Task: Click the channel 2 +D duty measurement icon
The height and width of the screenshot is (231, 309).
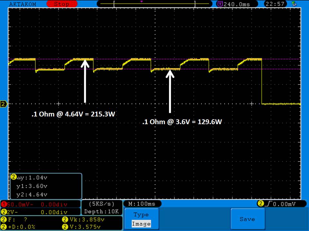Action: coord(4,227)
